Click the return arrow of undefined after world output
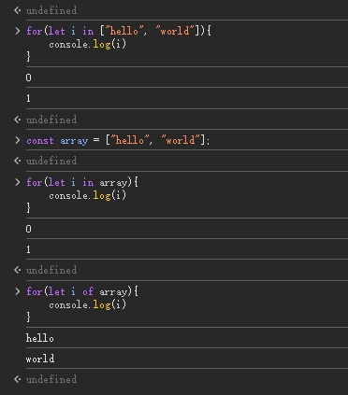Viewport: 348px width, 395px height. click(x=18, y=379)
